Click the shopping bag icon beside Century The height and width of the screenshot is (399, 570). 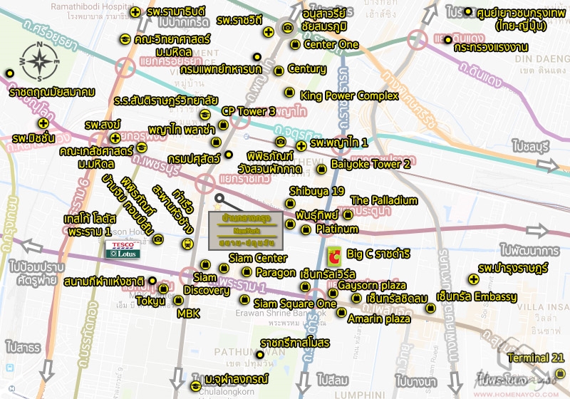(x=279, y=71)
